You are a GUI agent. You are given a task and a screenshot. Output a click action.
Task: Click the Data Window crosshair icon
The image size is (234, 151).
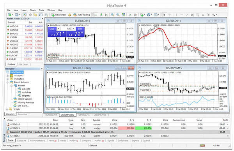pos(30,15)
